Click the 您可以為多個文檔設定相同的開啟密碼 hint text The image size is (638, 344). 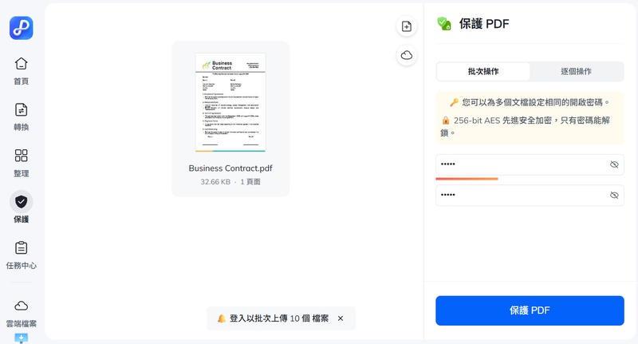[535, 102]
